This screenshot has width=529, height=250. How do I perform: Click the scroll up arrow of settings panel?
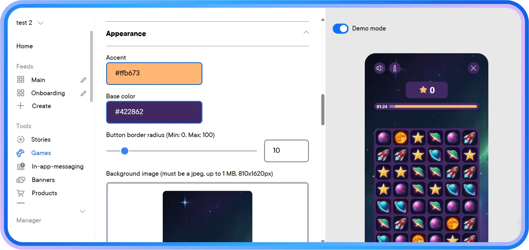tap(323, 20)
